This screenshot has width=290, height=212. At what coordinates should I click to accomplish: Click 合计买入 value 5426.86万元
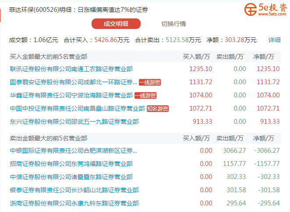point(112,40)
